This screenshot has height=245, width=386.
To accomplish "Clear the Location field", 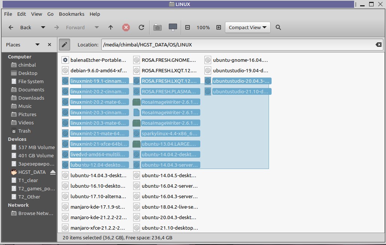I will tap(378, 45).
